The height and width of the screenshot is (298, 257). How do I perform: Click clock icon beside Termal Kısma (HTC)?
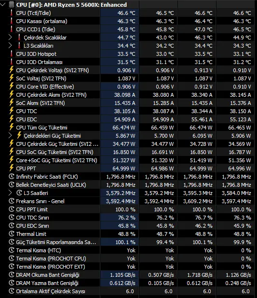tap(12, 250)
